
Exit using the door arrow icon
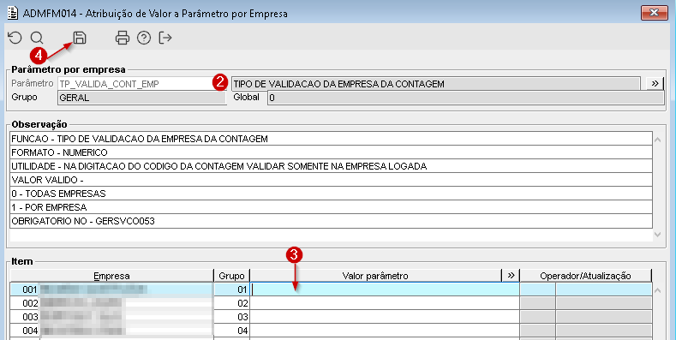pyautogui.click(x=165, y=38)
